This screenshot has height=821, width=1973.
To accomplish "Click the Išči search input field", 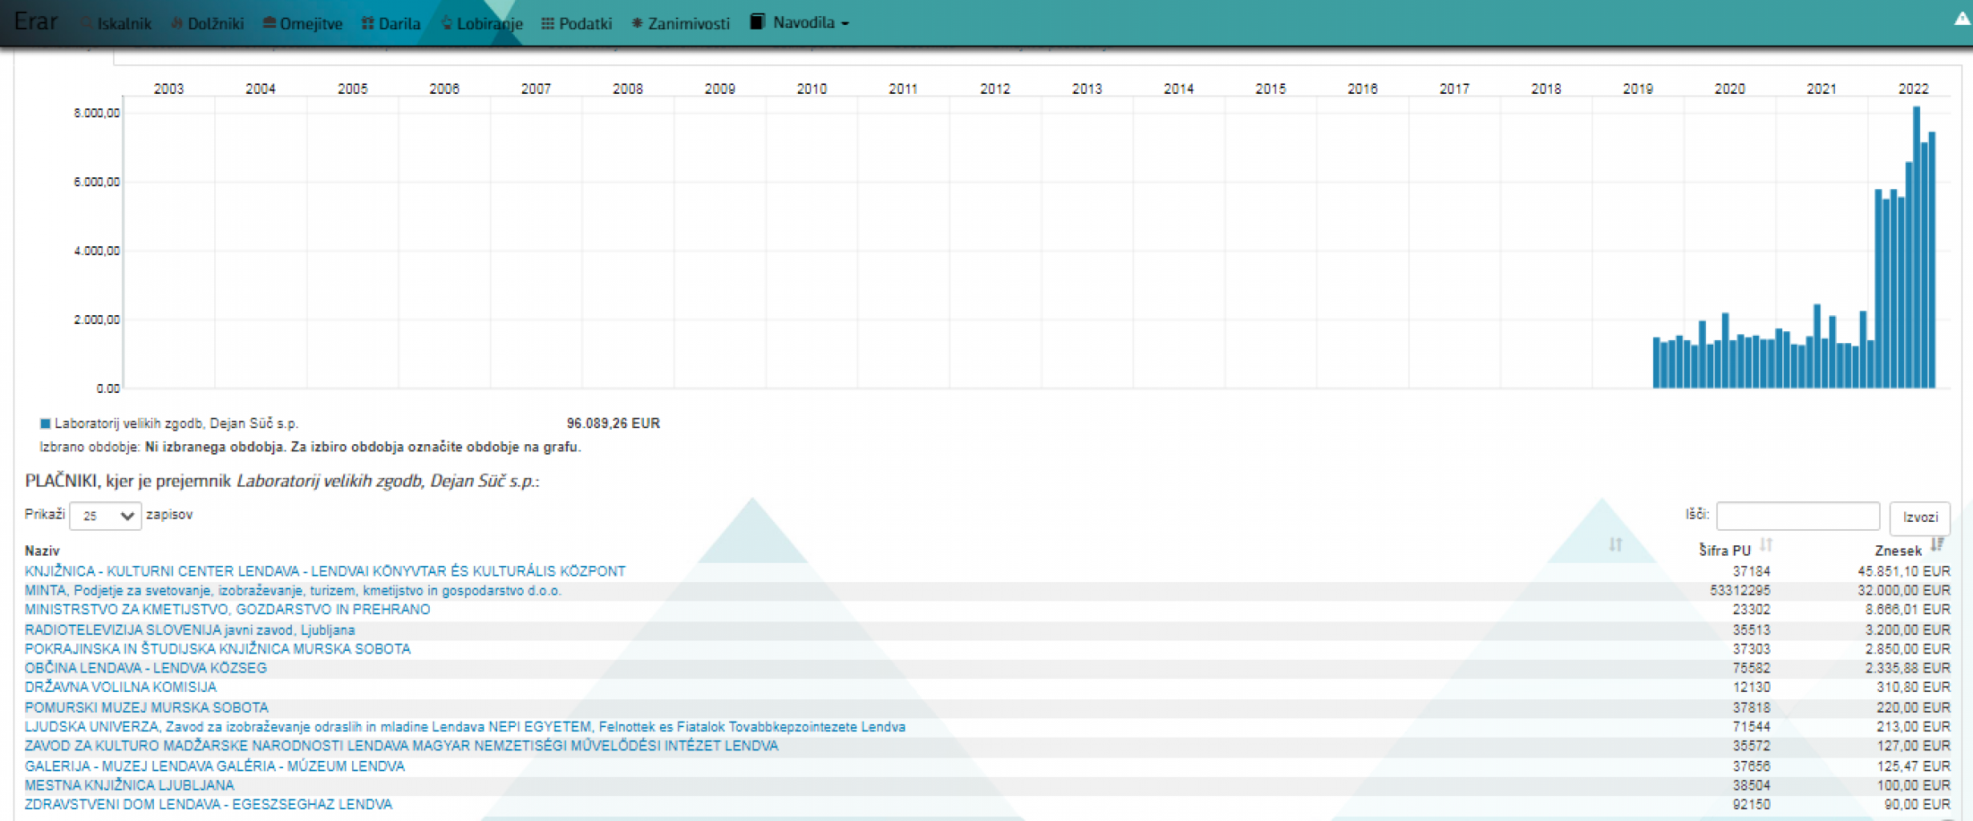I will click(1797, 516).
